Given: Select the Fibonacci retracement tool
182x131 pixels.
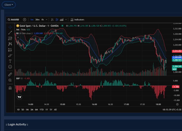Looking at the screenshot, I should 10,38.
